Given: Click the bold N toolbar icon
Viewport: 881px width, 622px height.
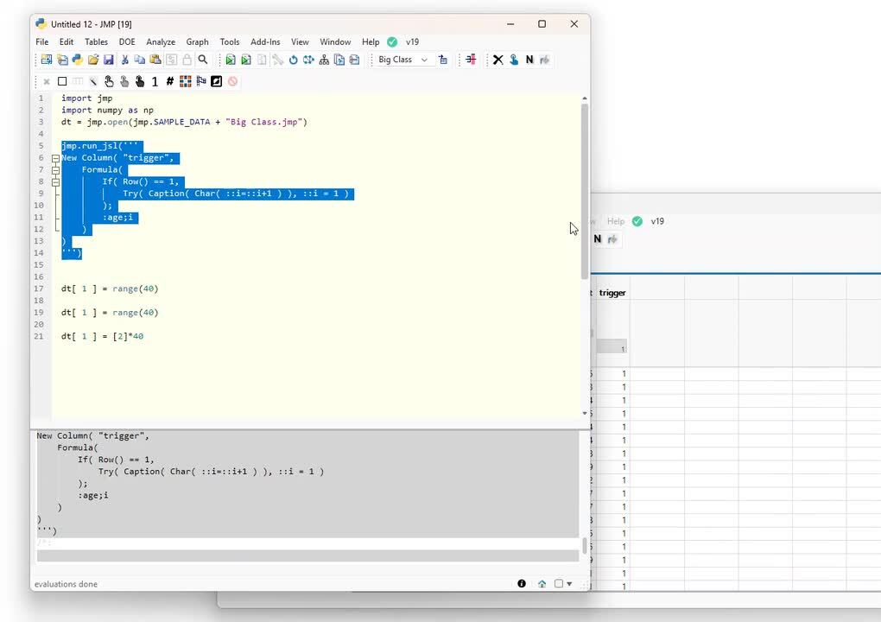Looking at the screenshot, I should (529, 60).
